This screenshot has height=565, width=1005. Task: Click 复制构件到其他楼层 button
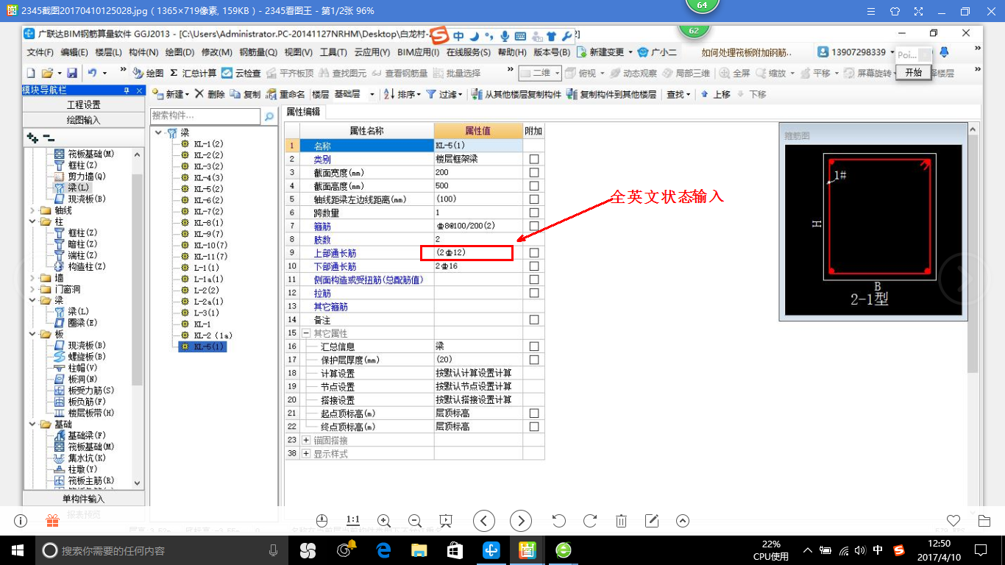[x=611, y=94]
